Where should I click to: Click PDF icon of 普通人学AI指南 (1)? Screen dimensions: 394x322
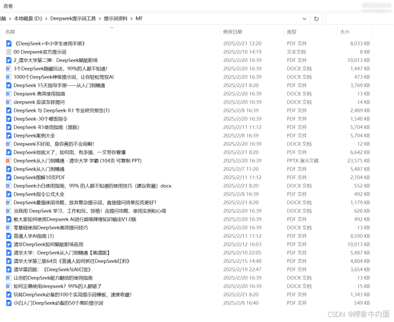[x=9, y=236]
